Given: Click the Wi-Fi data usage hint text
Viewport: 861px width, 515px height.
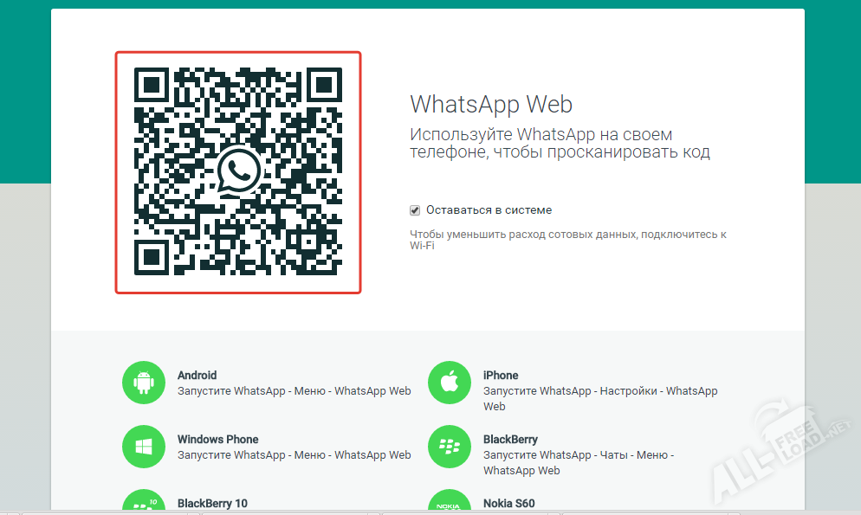Looking at the screenshot, I should click(x=567, y=239).
